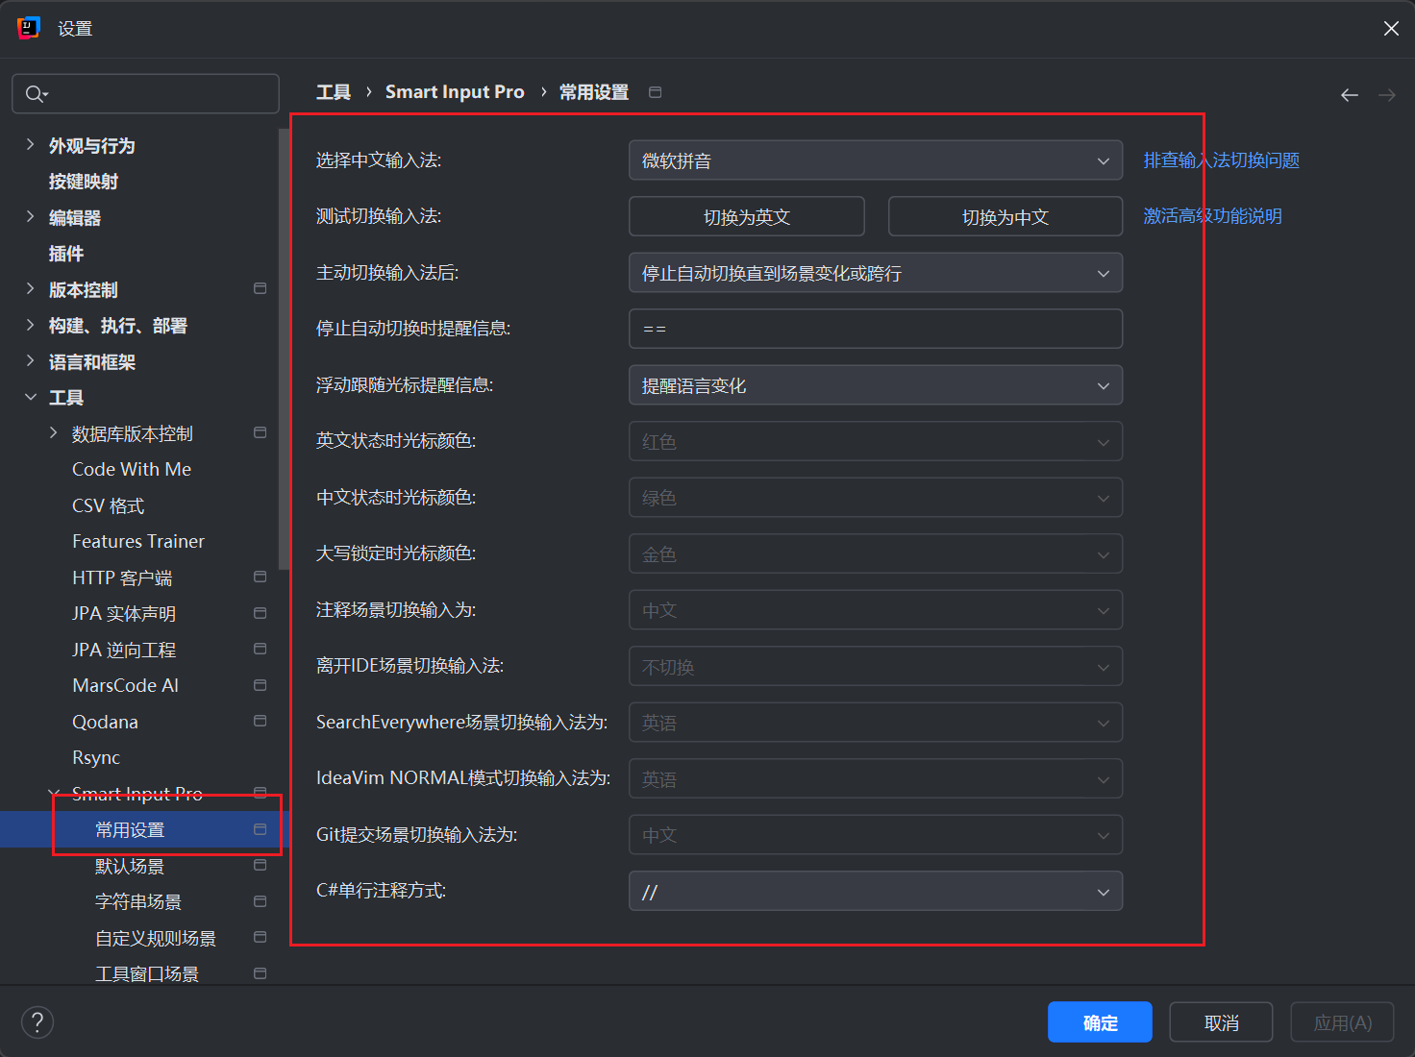Open help via the question mark icon

(x=37, y=1021)
